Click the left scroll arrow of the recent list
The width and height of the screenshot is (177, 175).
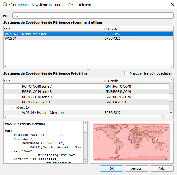pos(6,67)
